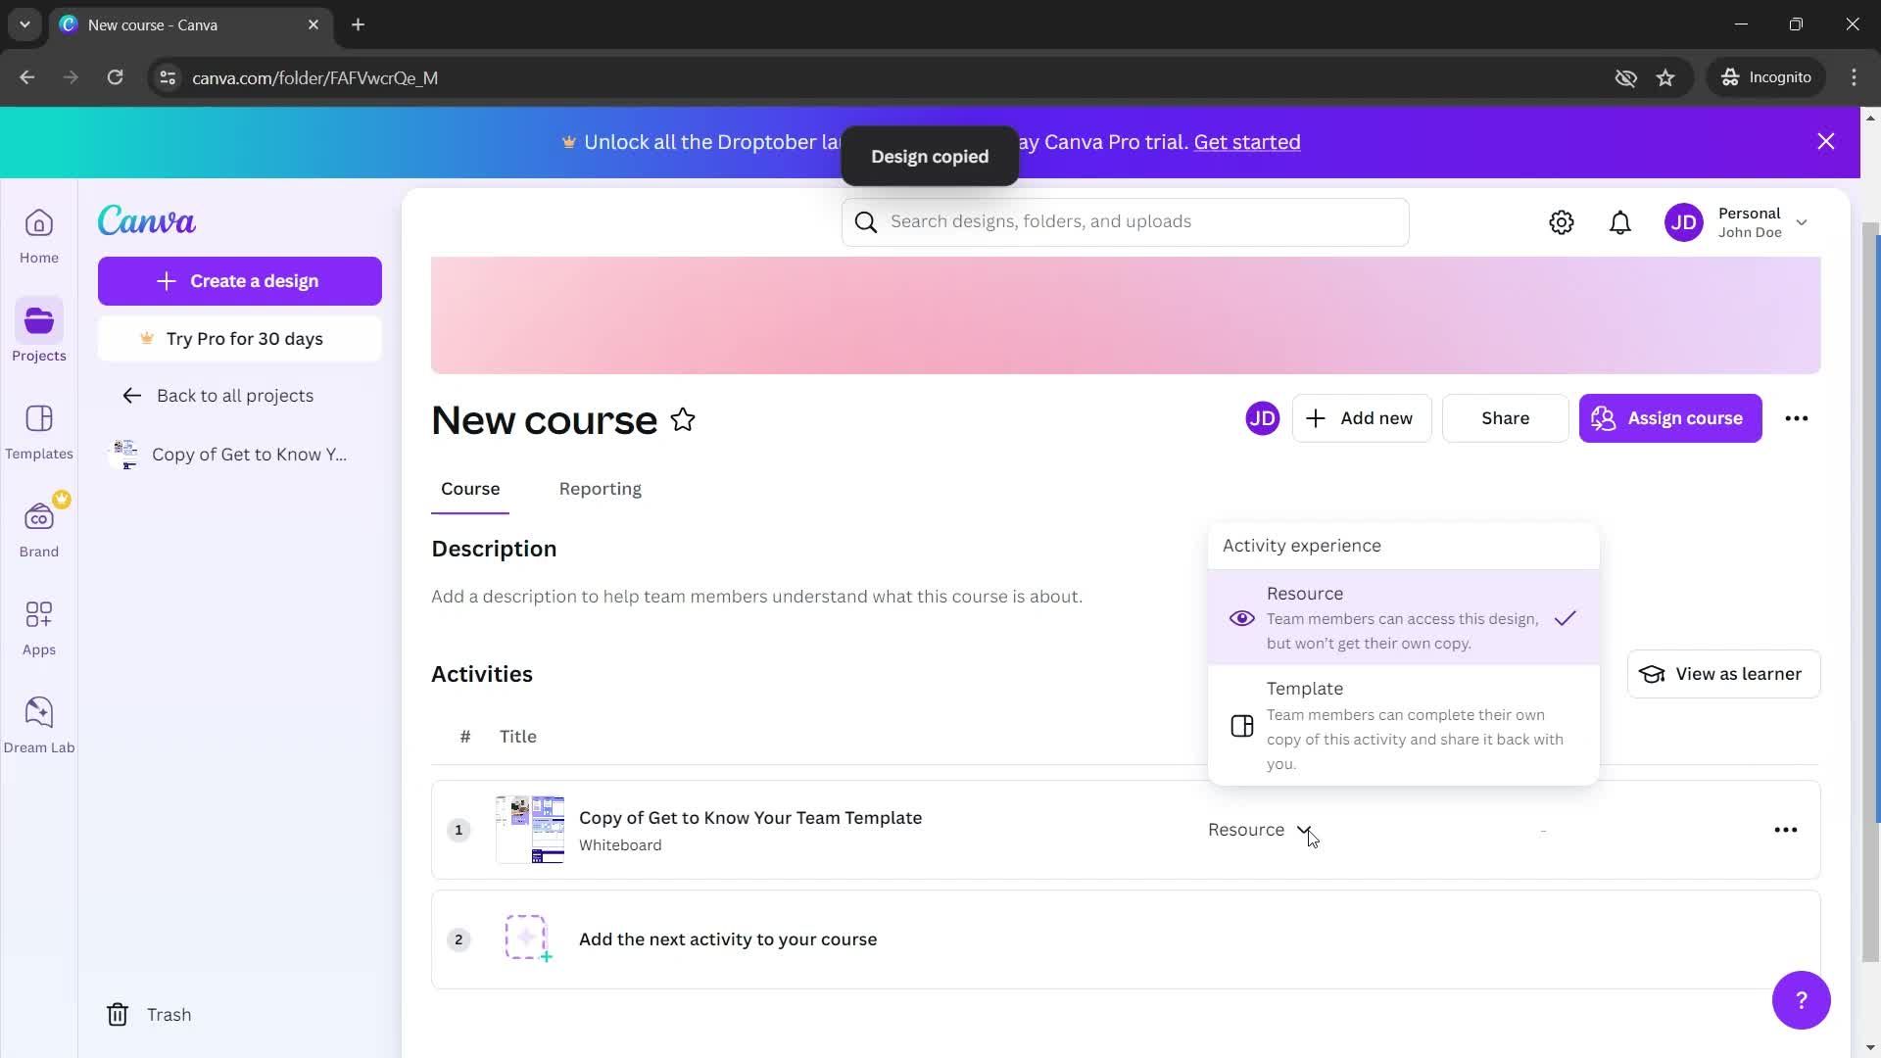Switch to the Reporting tab
The image size is (1881, 1058).
[601, 488]
